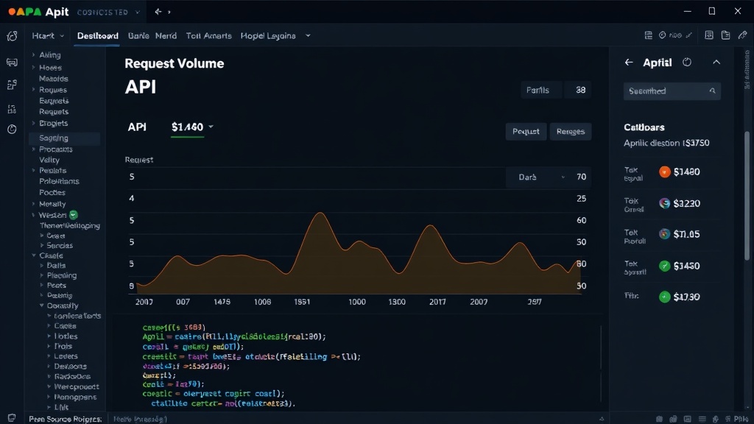Go back using the Apfial panel arrow
The height and width of the screenshot is (424, 754).
pos(629,62)
